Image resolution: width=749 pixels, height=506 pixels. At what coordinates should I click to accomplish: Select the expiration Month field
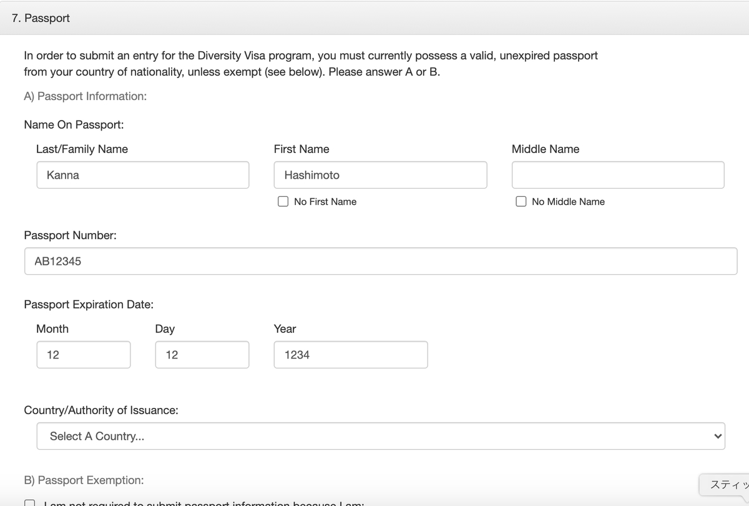coord(83,355)
